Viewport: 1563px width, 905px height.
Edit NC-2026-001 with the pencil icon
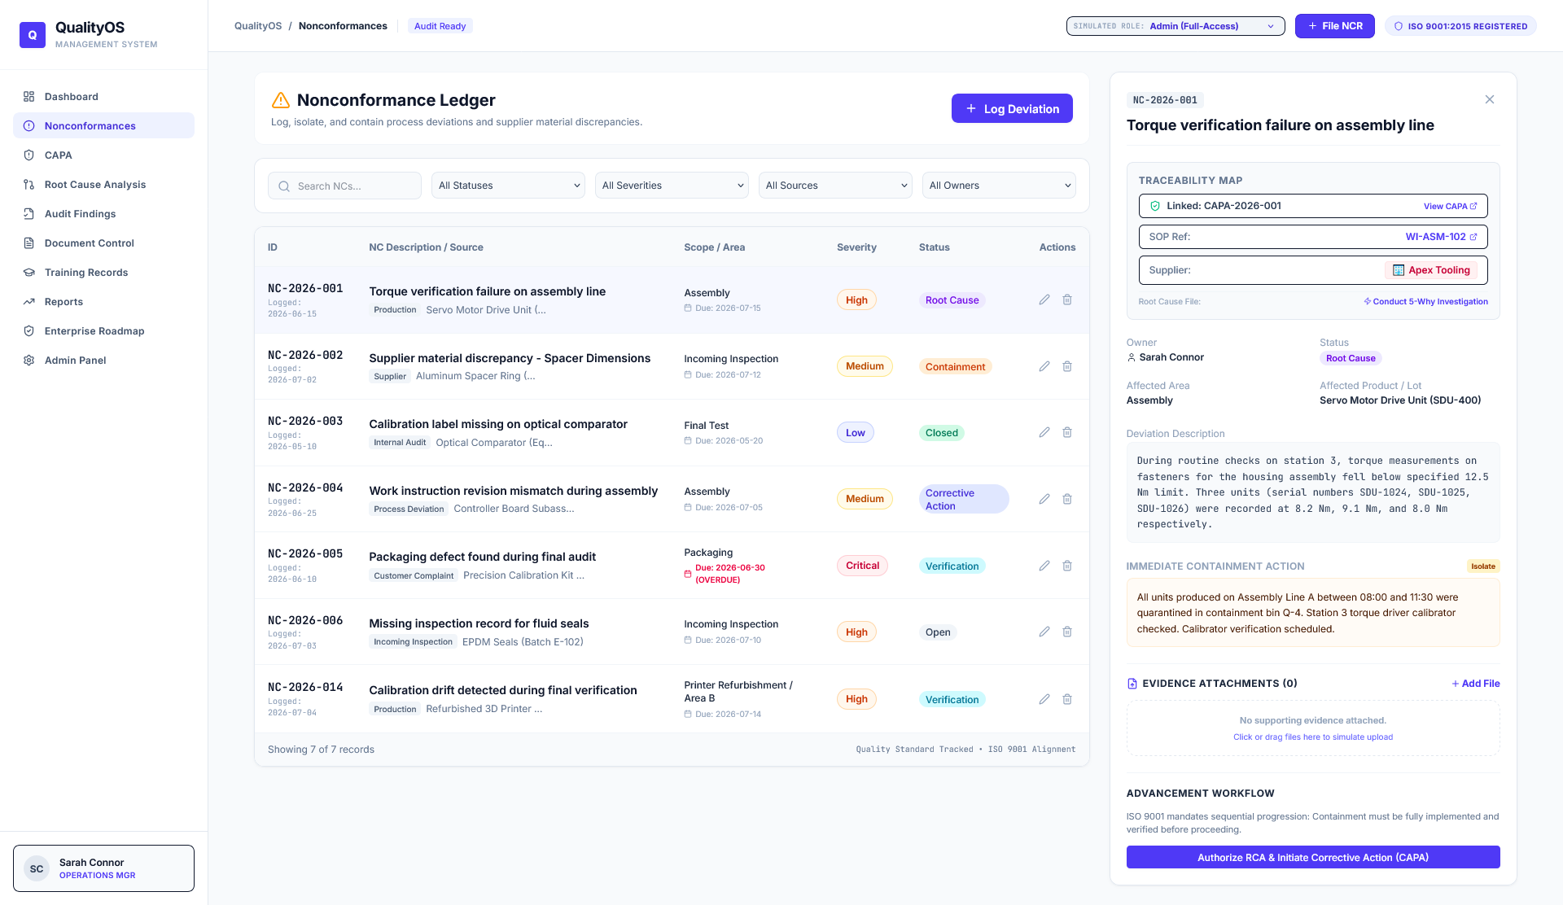(x=1044, y=299)
